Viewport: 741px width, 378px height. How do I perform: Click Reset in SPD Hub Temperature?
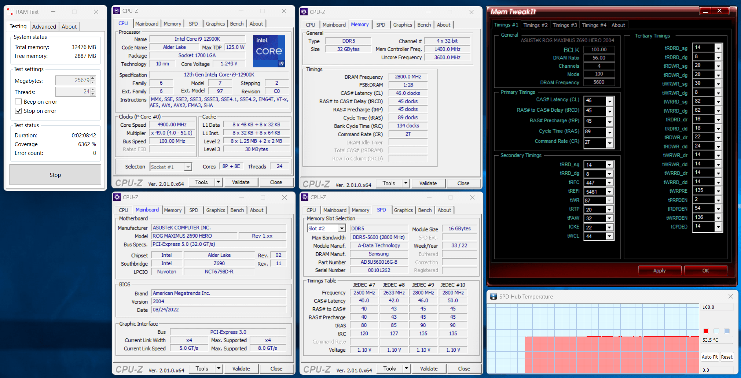coord(727,357)
